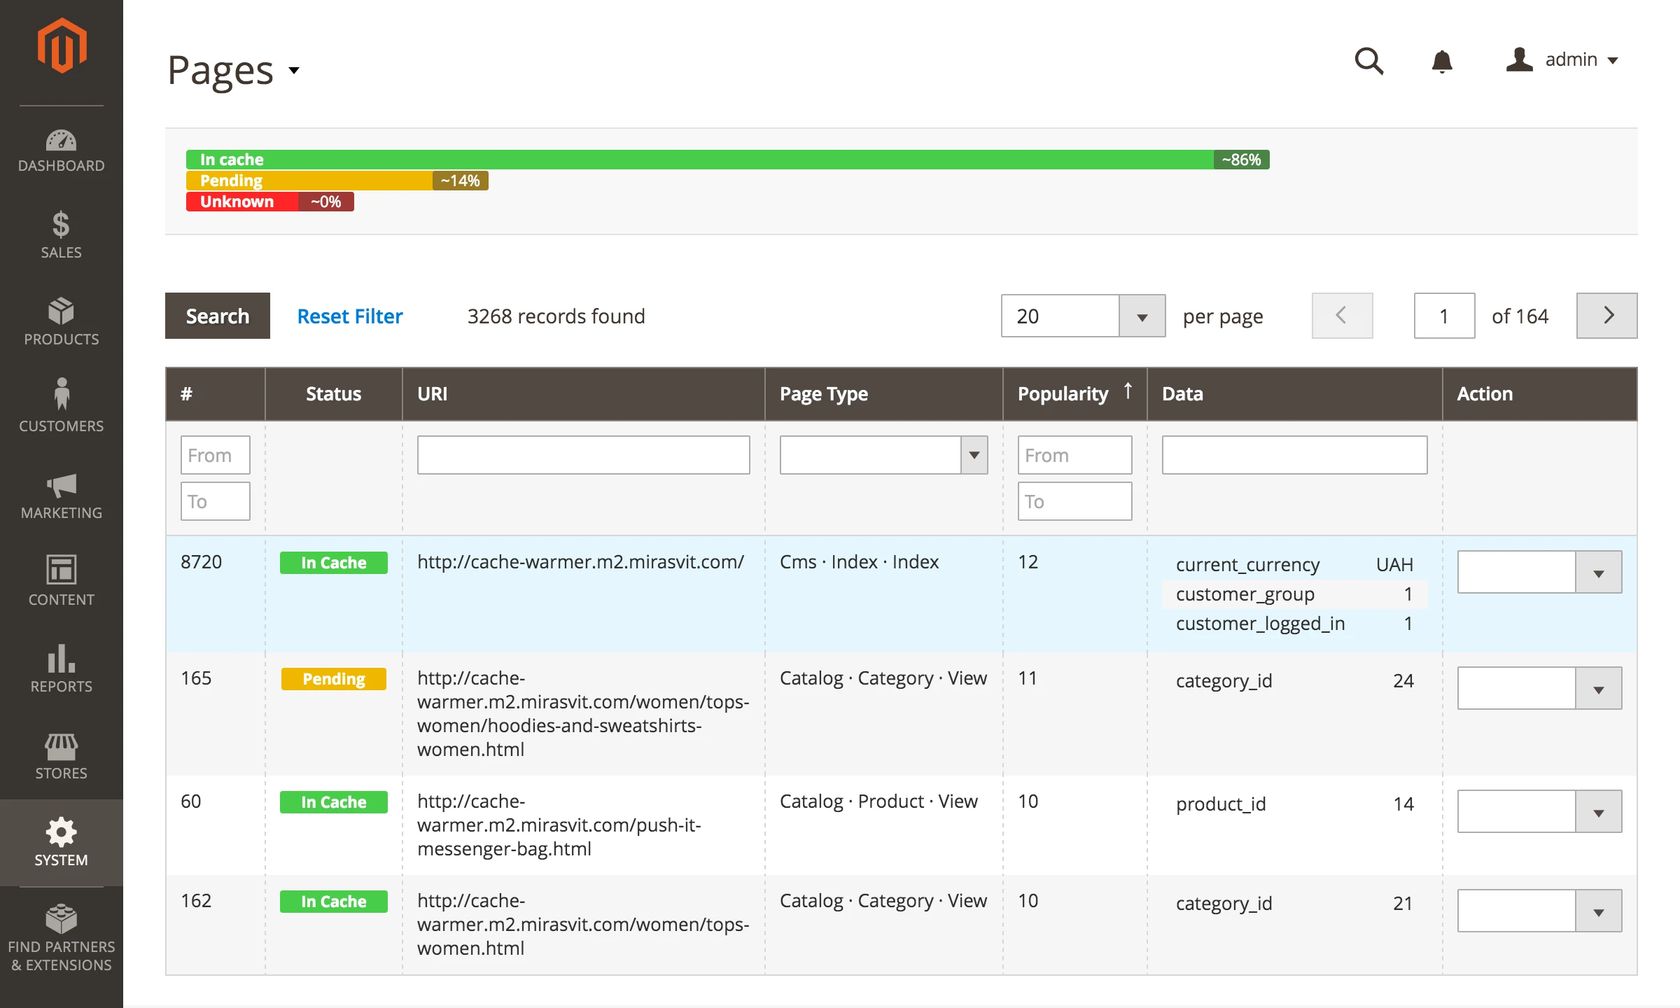Click the Reset Filter link
Image resolution: width=1680 pixels, height=1008 pixels.
coord(349,316)
